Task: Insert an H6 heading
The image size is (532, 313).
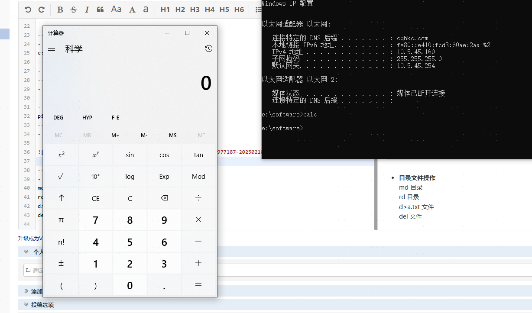Action: coord(239,10)
